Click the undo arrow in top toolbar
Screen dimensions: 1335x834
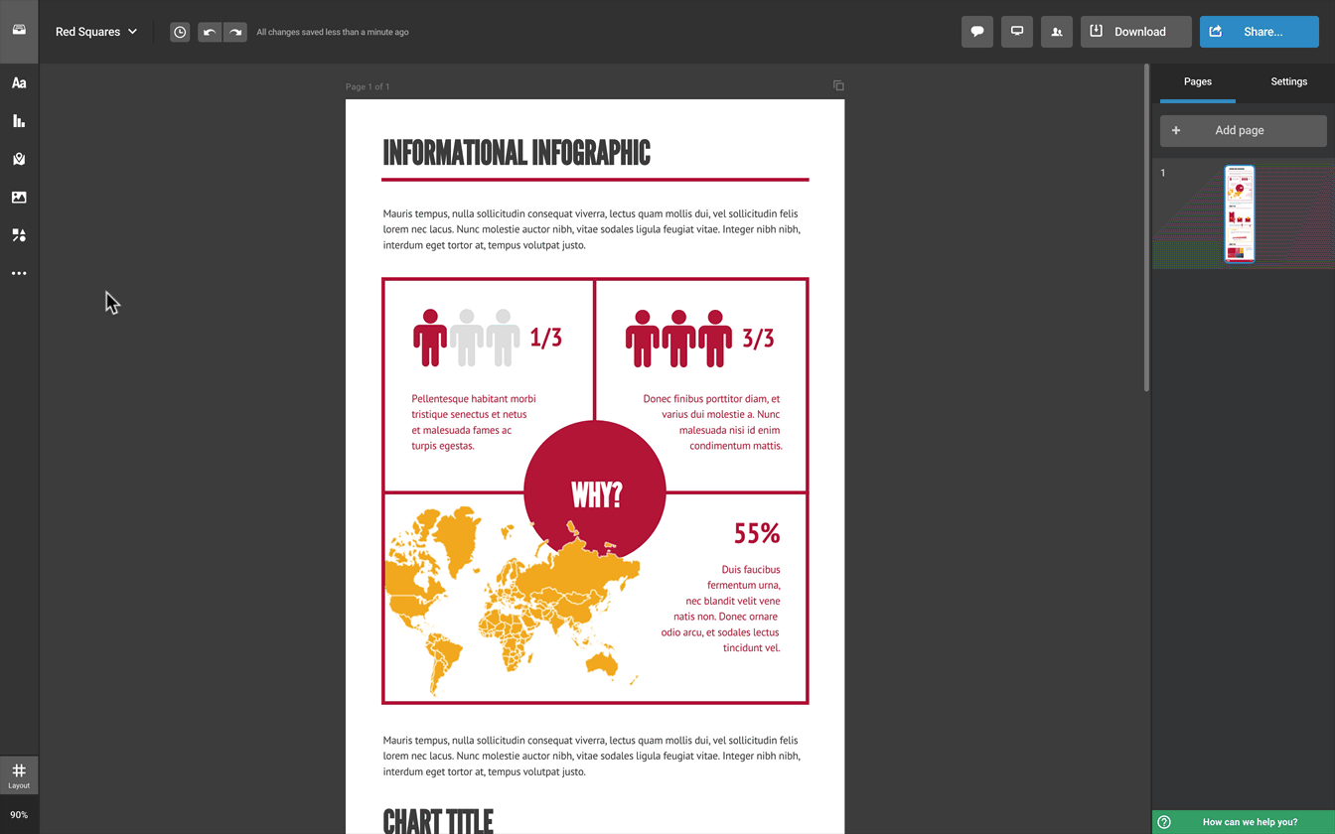[210, 32]
